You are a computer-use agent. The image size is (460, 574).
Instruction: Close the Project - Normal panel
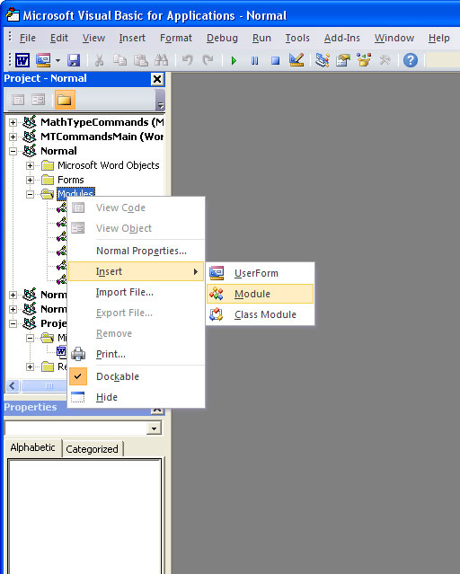[157, 79]
